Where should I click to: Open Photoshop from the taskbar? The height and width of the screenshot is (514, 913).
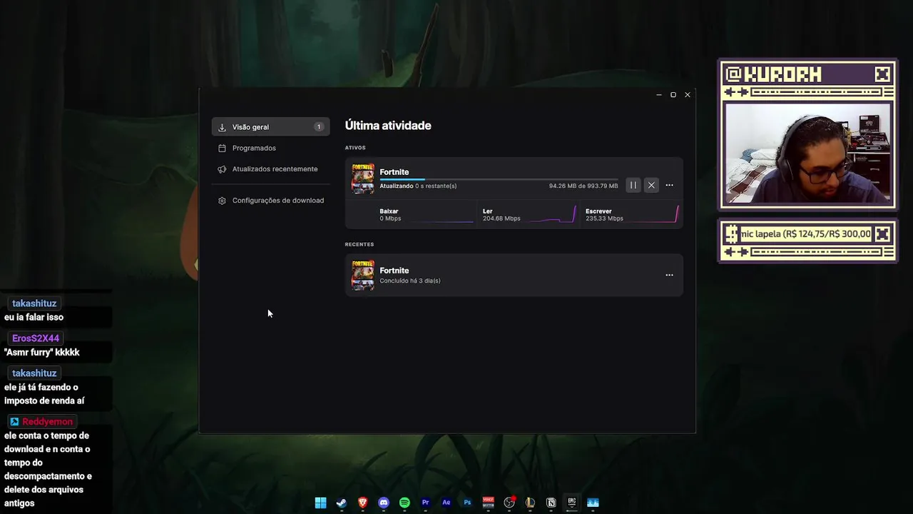[467, 503]
